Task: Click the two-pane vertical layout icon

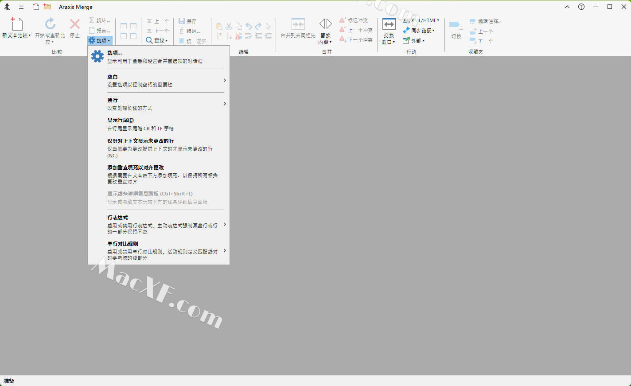Action: coord(124,27)
